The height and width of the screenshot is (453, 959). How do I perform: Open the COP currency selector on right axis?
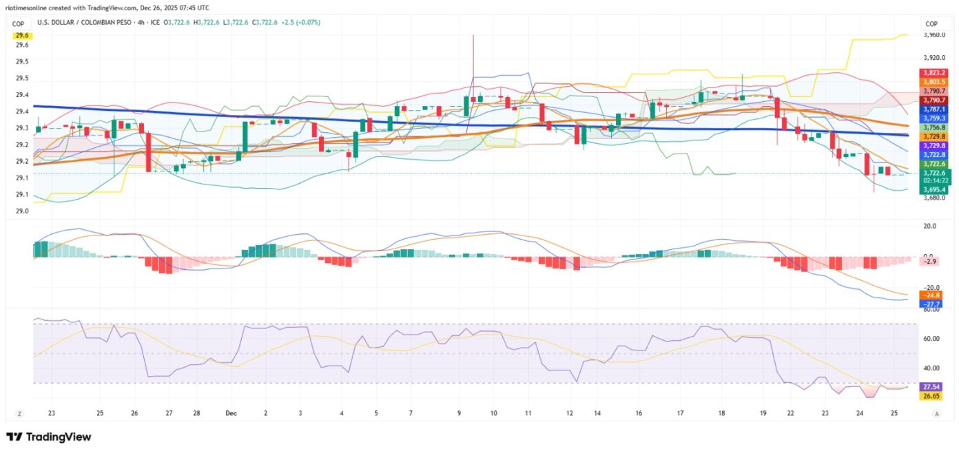click(x=930, y=23)
